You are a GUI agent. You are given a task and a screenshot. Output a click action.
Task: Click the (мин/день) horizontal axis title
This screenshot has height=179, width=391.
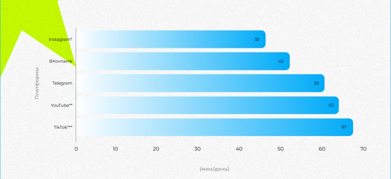click(214, 169)
